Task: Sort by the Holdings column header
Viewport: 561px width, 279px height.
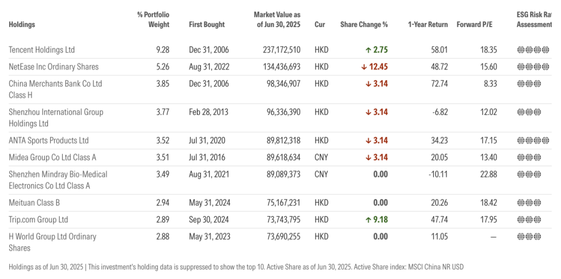Action: click(22, 24)
